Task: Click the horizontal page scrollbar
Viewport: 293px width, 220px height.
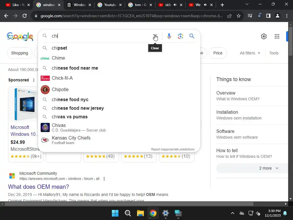Action: [x=129, y=204]
